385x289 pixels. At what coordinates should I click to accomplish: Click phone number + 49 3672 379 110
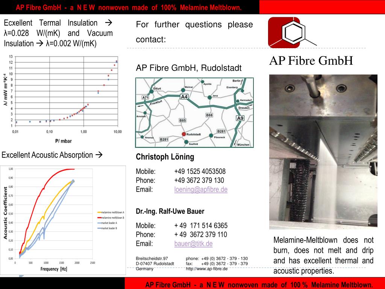[x=201, y=234]
